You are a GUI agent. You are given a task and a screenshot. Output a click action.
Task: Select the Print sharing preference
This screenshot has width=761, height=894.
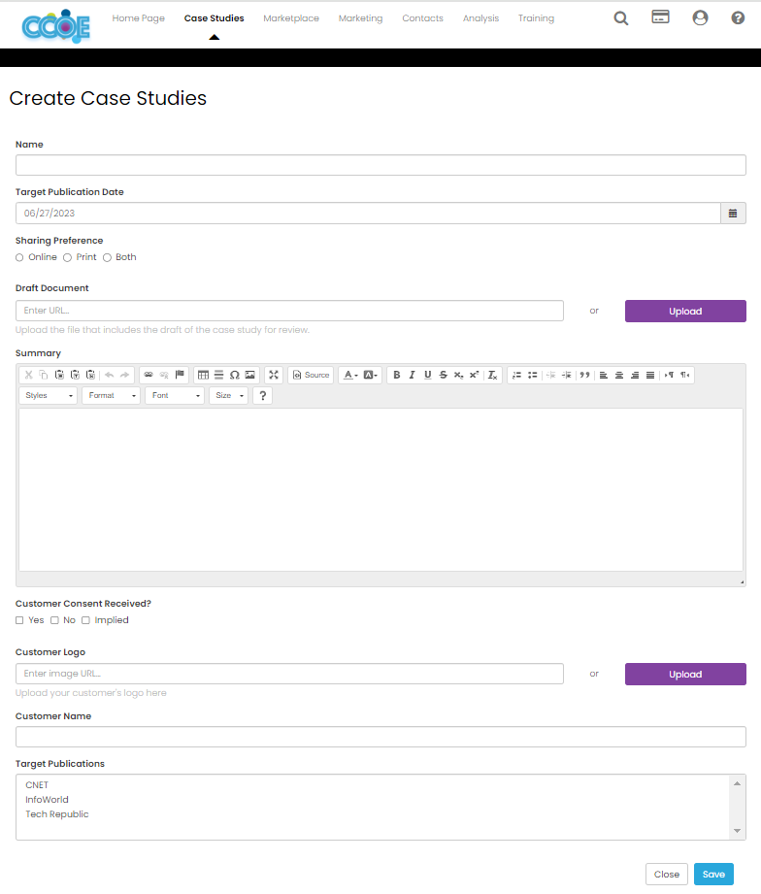[x=67, y=257]
